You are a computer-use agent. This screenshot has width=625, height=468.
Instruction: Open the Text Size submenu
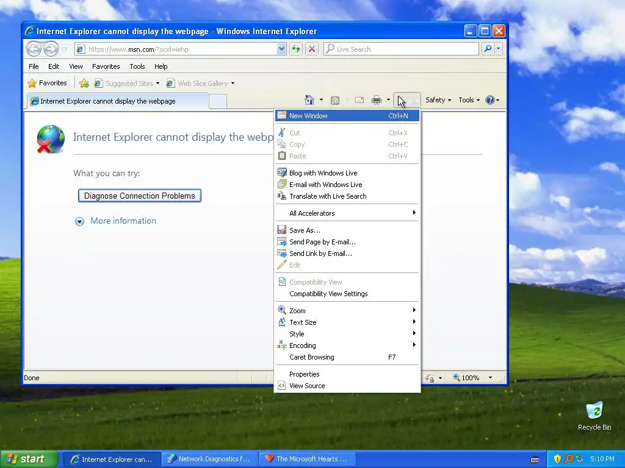[347, 322]
